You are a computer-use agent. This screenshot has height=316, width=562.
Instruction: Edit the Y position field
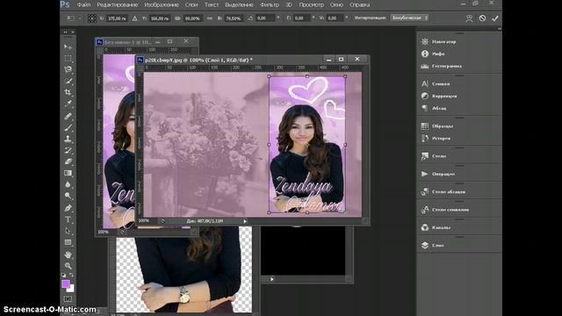click(160, 18)
